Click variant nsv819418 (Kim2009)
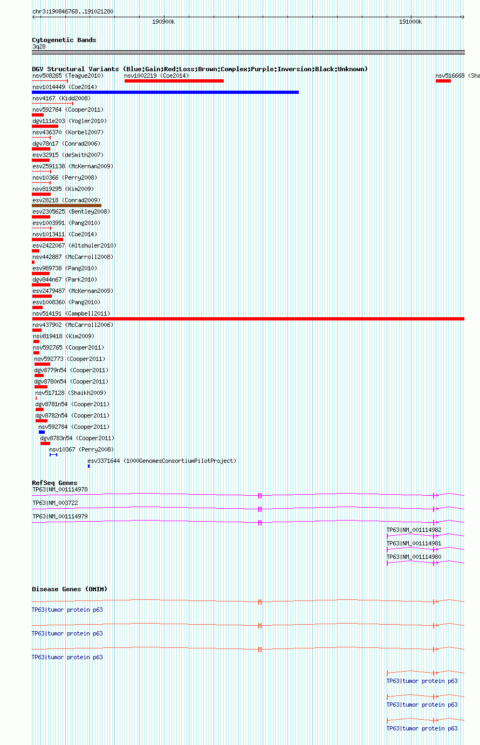Viewport: 480px width, 745px height. point(64,336)
